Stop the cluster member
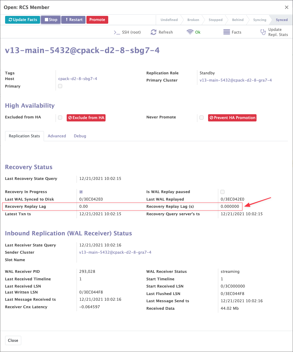 click(x=51, y=20)
